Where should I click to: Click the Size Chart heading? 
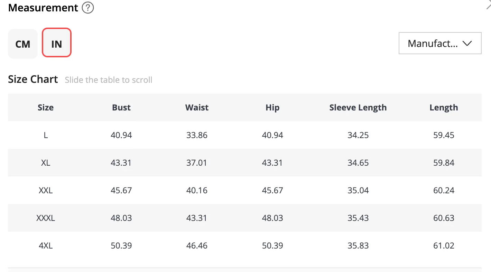[x=33, y=79]
